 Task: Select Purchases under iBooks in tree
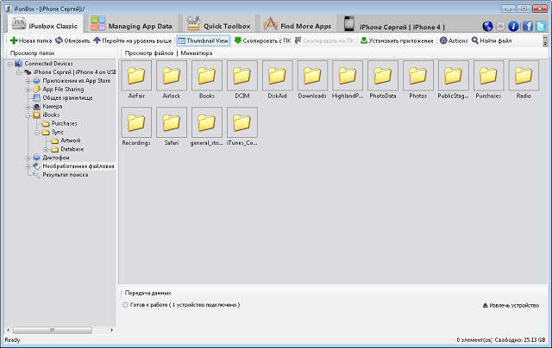pyautogui.click(x=64, y=123)
